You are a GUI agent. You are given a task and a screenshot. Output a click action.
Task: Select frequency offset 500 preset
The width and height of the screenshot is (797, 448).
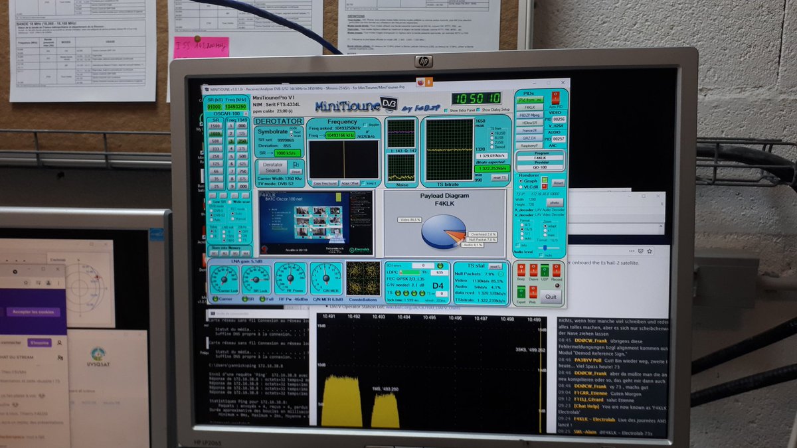pos(242,157)
